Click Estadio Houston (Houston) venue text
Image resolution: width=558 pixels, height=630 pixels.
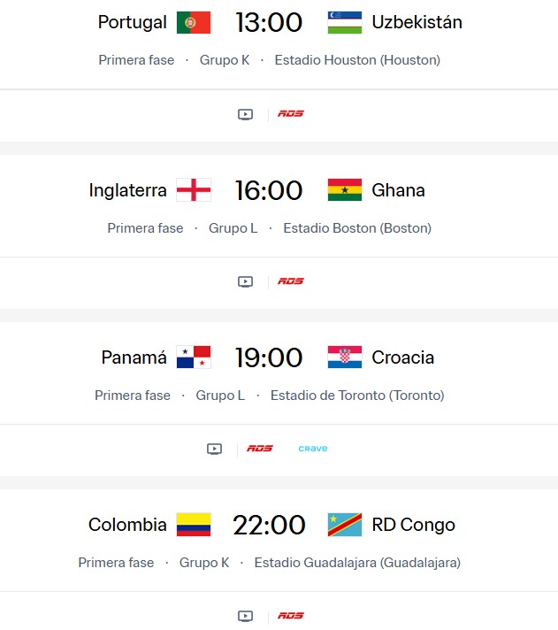pyautogui.click(x=357, y=60)
